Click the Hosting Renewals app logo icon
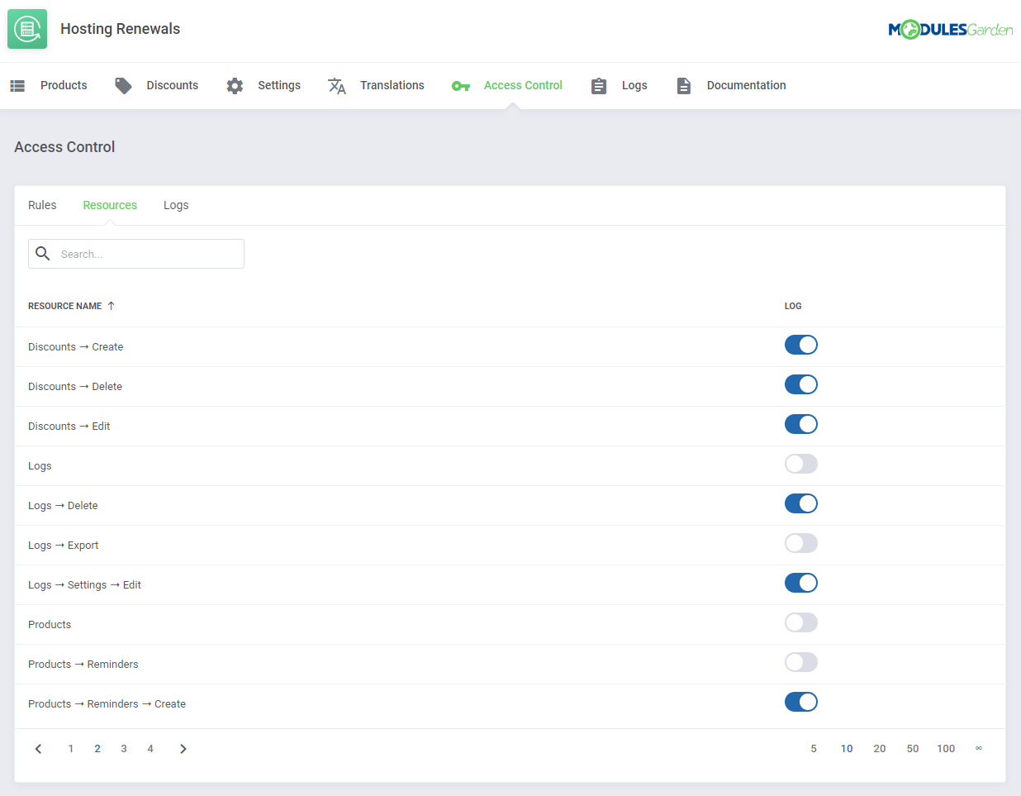The width and height of the screenshot is (1021, 796). 27,29
